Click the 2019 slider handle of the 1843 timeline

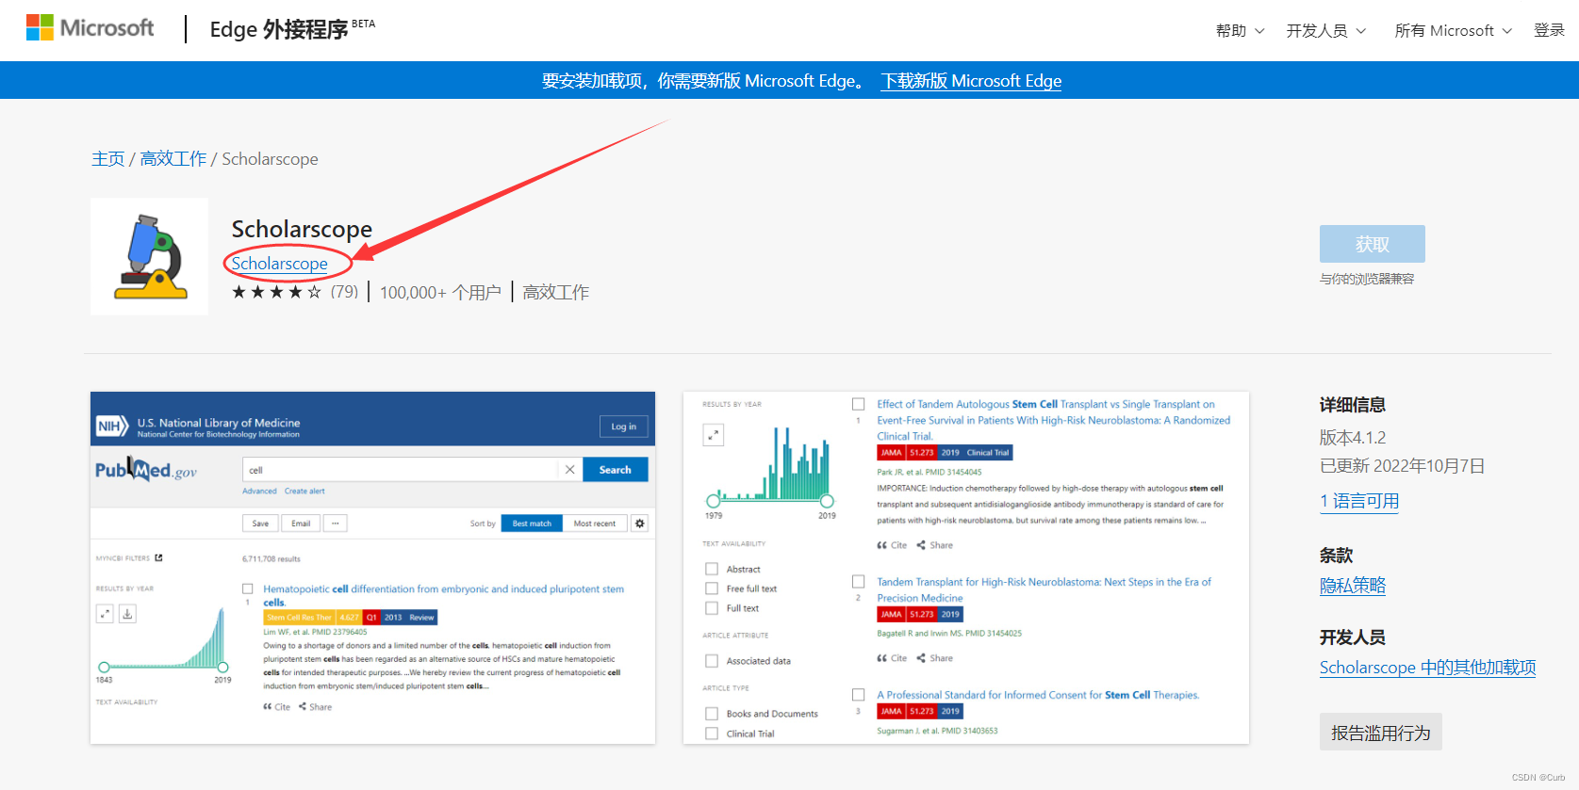tap(223, 668)
